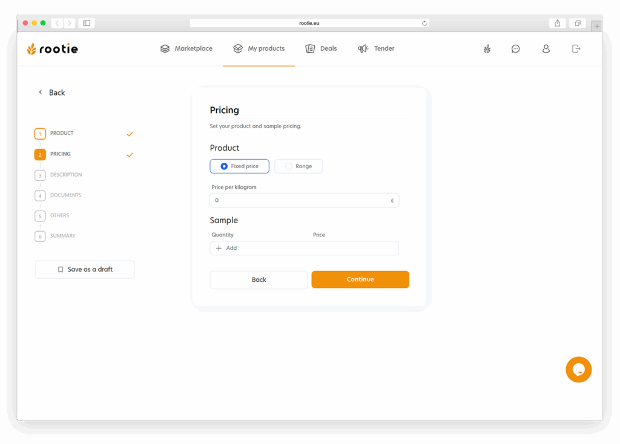This screenshot has height=444, width=620.
Task: Click the logout icon in header
Action: click(x=576, y=49)
